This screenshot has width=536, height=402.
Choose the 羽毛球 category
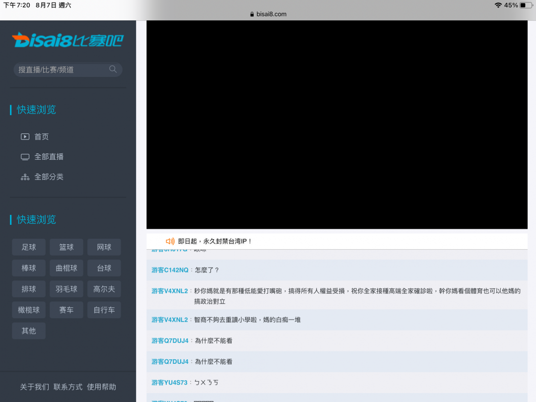point(67,289)
